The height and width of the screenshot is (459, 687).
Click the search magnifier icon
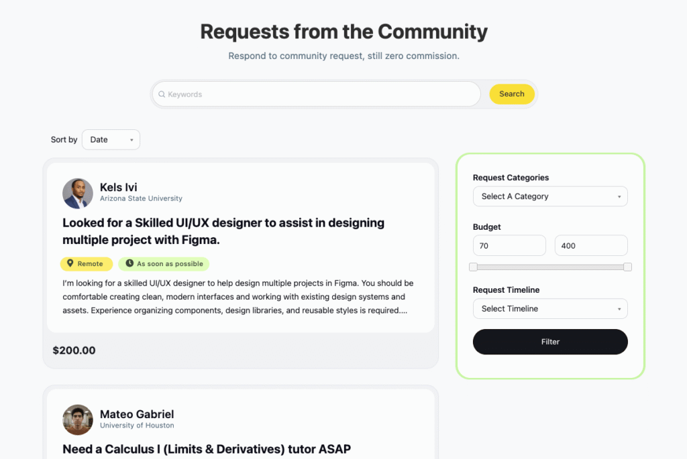(x=162, y=94)
